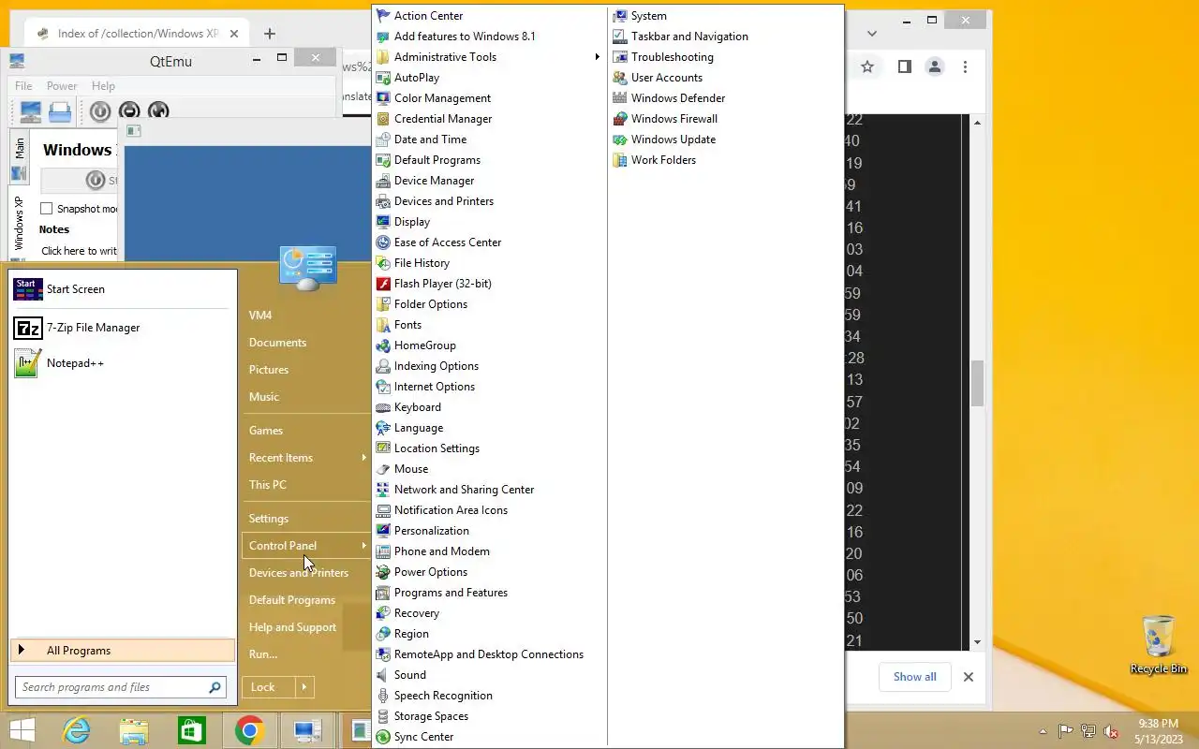Image resolution: width=1199 pixels, height=749 pixels.
Task: Click Show all downloads in Chrome
Action: 915,677
